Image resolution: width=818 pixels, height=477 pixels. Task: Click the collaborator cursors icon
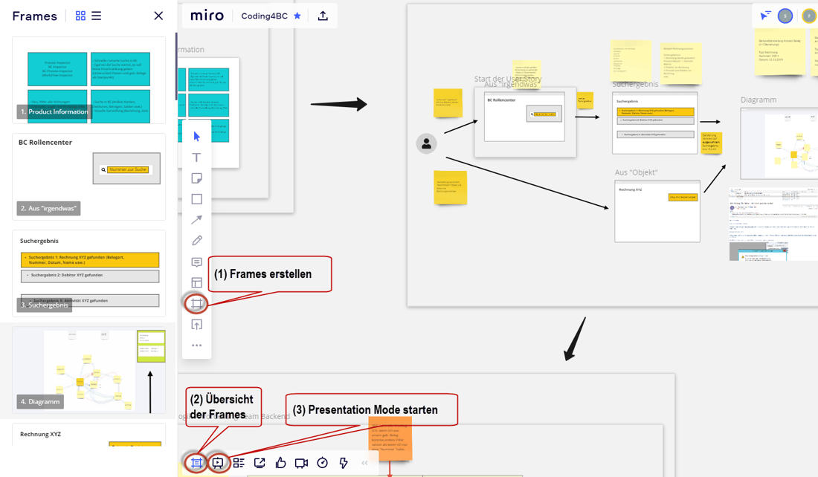tap(765, 16)
